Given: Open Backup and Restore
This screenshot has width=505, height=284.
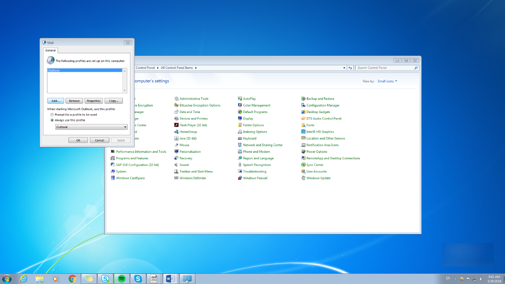Looking at the screenshot, I should click(317, 99).
